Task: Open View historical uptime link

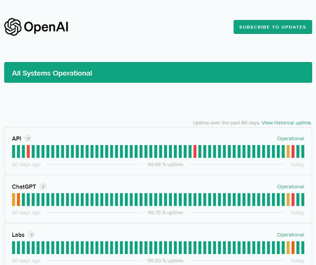Action: click(286, 123)
